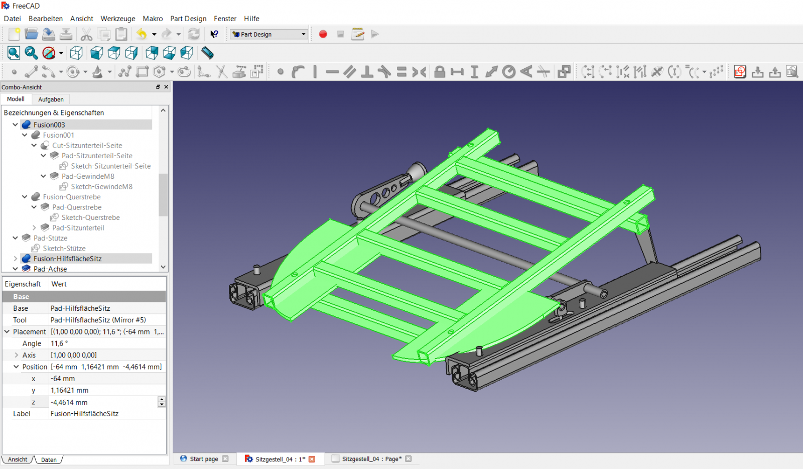
Task: Click the Draw style icon
Action: coord(49,53)
